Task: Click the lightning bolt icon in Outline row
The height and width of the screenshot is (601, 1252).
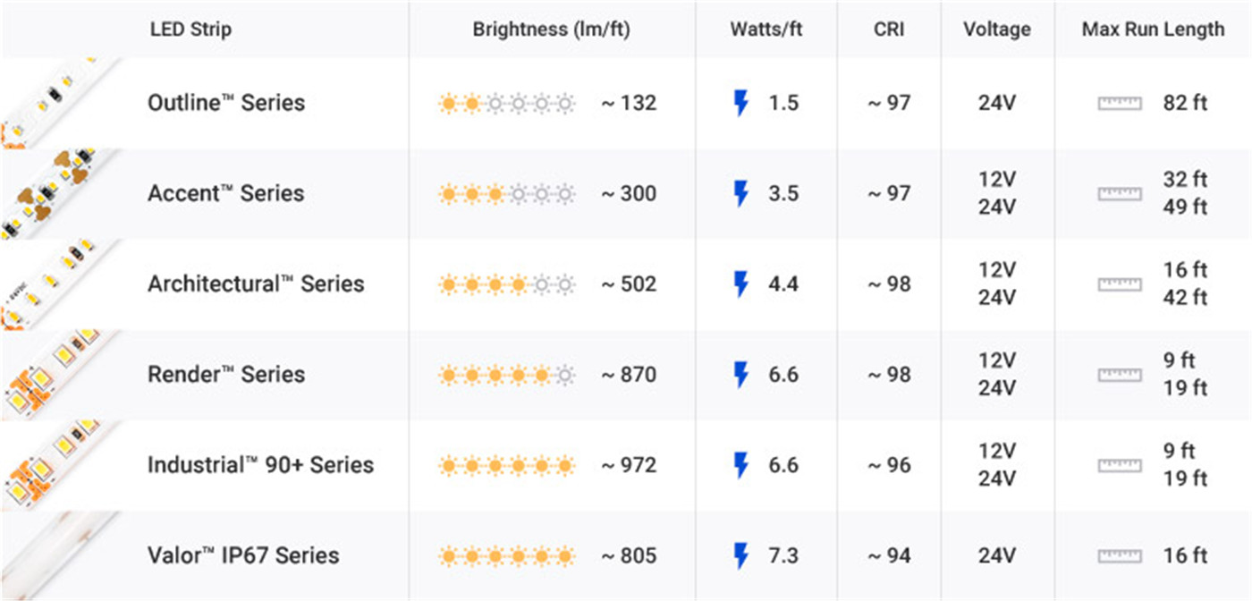Action: coord(740,104)
